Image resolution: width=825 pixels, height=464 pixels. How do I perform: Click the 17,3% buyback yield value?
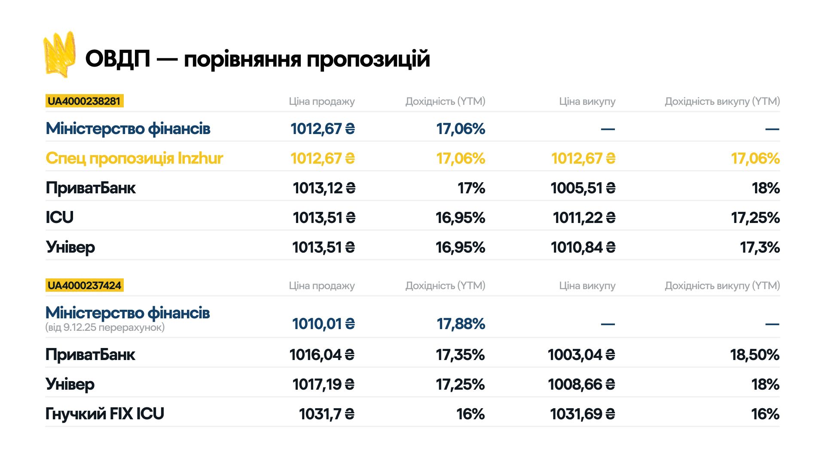759,247
